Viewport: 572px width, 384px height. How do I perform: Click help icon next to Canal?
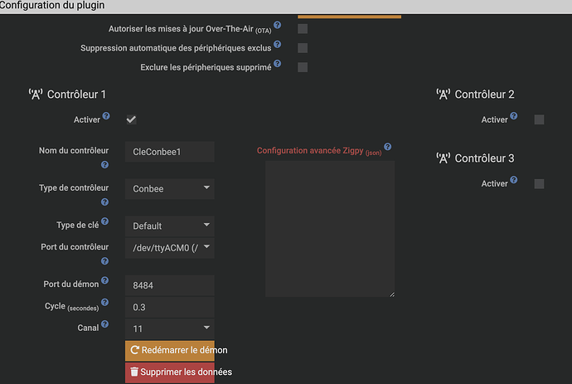click(105, 326)
